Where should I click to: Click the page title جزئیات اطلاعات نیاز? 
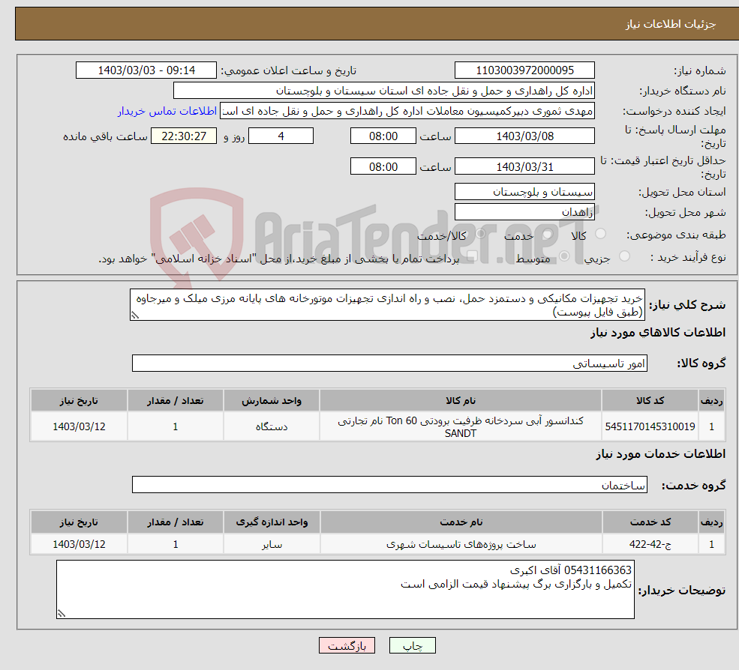(670, 24)
